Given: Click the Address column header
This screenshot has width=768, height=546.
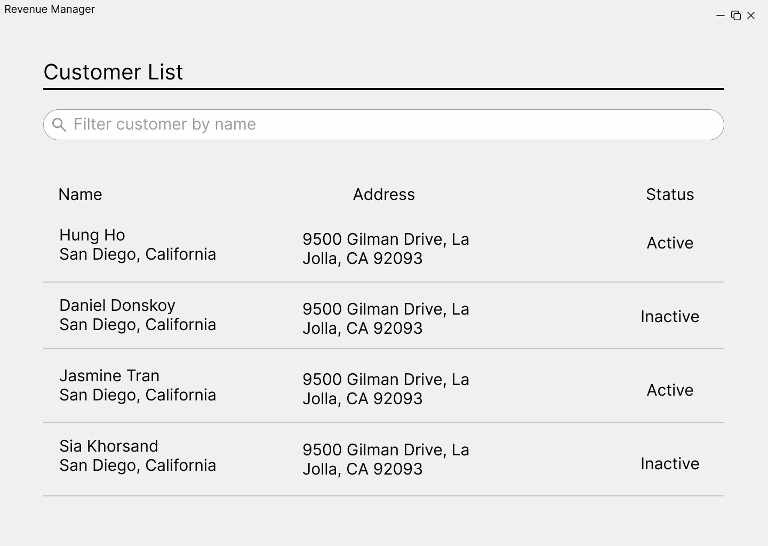Looking at the screenshot, I should click(x=383, y=195).
